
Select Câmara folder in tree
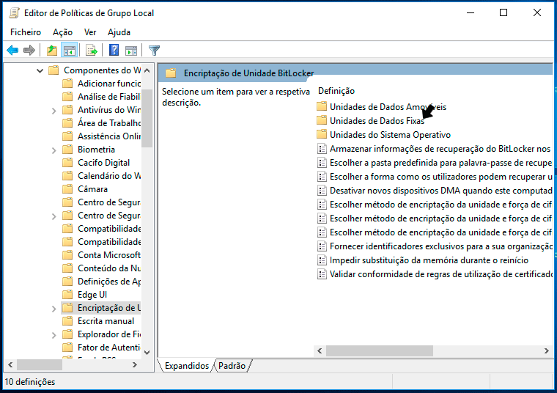click(x=85, y=189)
